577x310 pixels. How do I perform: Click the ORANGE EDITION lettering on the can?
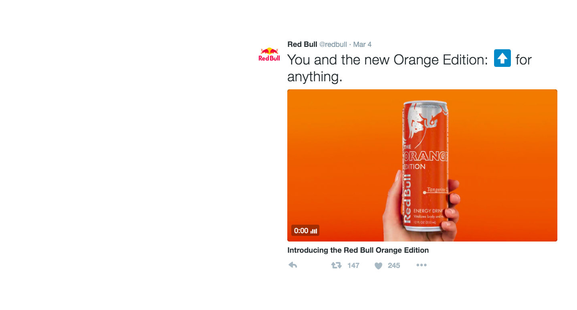point(425,160)
